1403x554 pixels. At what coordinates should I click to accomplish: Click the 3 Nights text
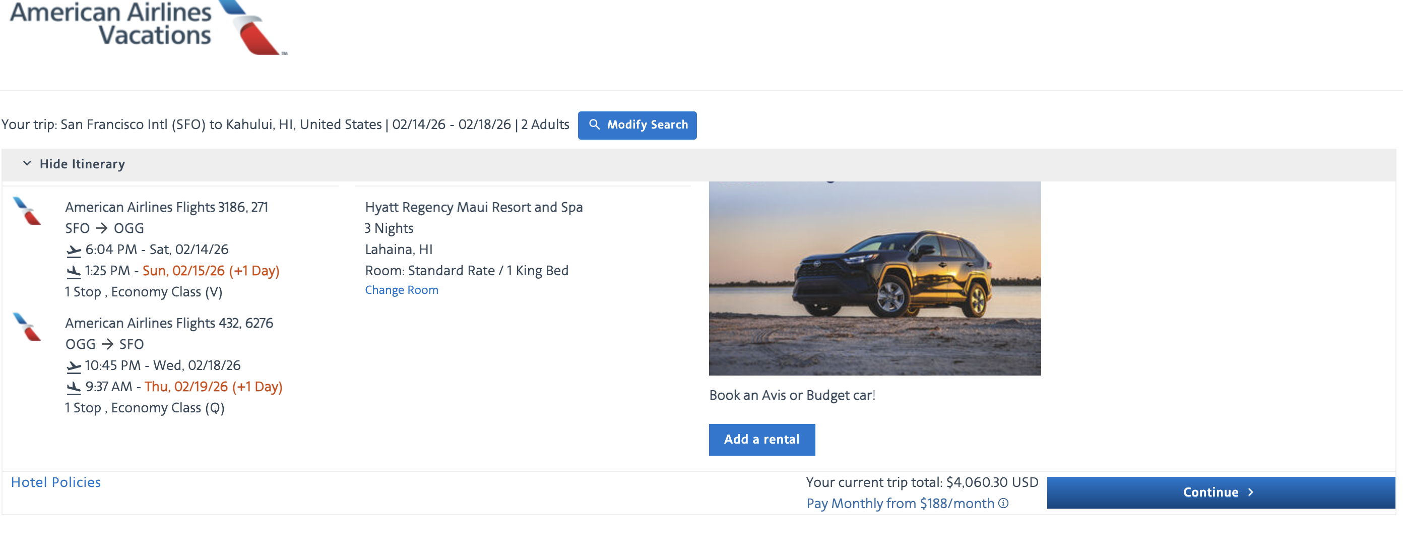[x=389, y=228]
